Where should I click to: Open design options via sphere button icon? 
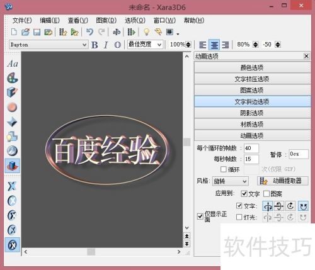pyautogui.click(x=13, y=107)
